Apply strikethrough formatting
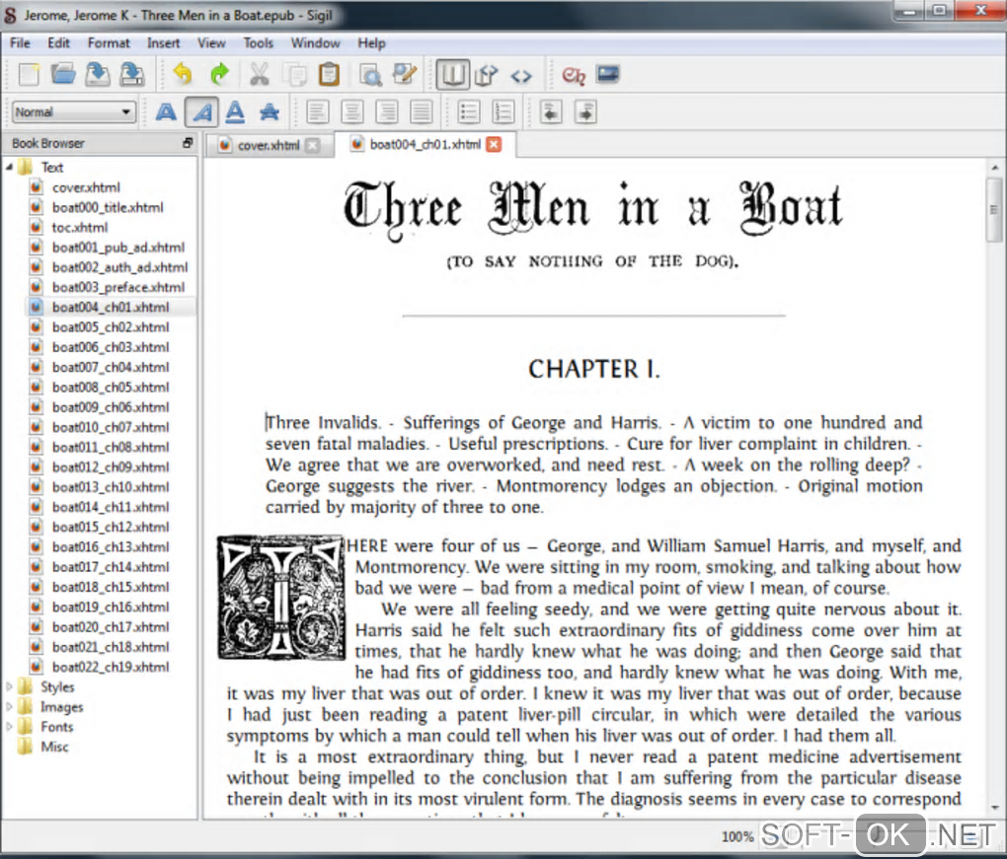1007x859 pixels. pos(270,112)
